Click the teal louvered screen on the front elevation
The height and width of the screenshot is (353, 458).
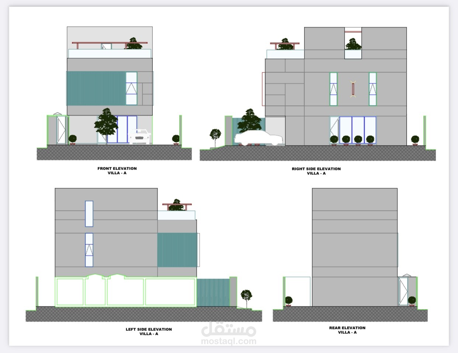click(x=96, y=88)
